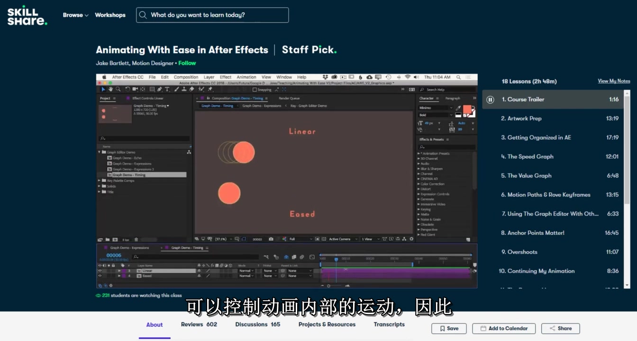Toggle the Motion Blur switch in the timeline header
The height and width of the screenshot is (341, 637).
(302, 257)
